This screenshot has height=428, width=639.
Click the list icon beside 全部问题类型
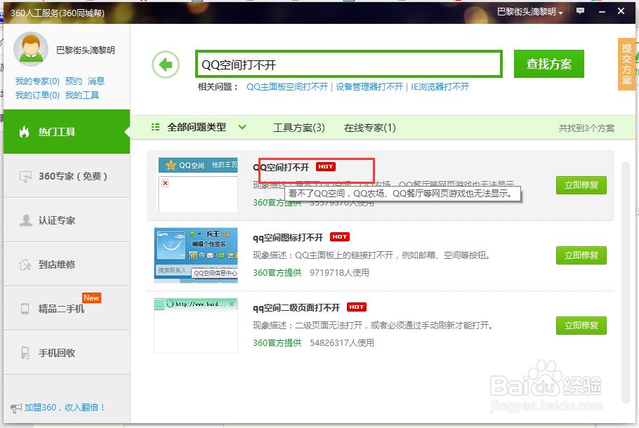155,128
